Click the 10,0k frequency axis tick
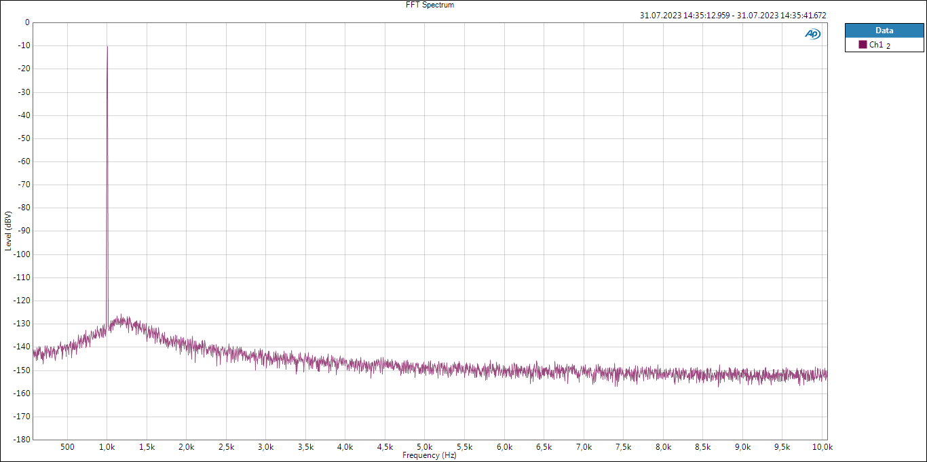927x462 pixels. pyautogui.click(x=822, y=447)
